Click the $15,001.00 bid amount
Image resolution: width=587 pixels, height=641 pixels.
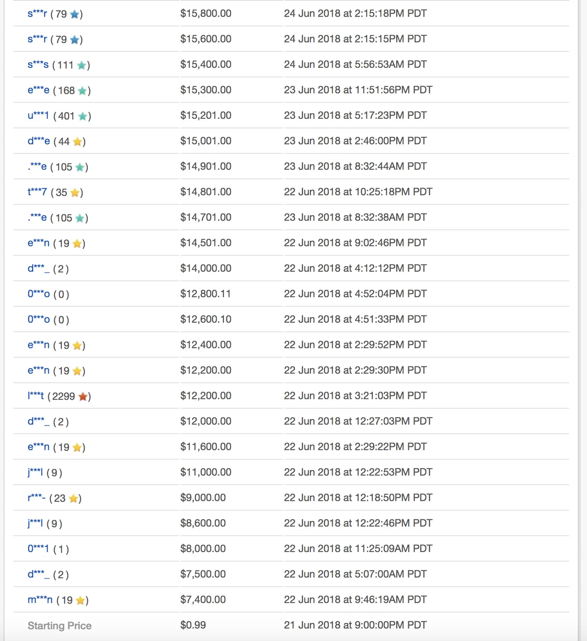[206, 141]
